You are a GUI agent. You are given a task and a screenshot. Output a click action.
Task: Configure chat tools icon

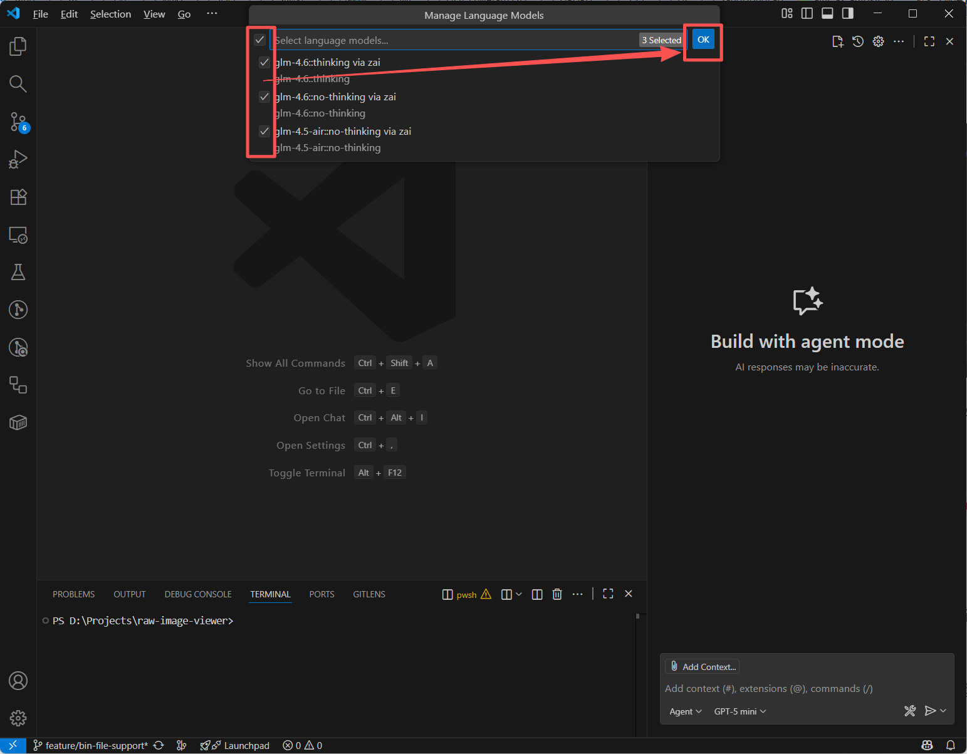pos(910,711)
